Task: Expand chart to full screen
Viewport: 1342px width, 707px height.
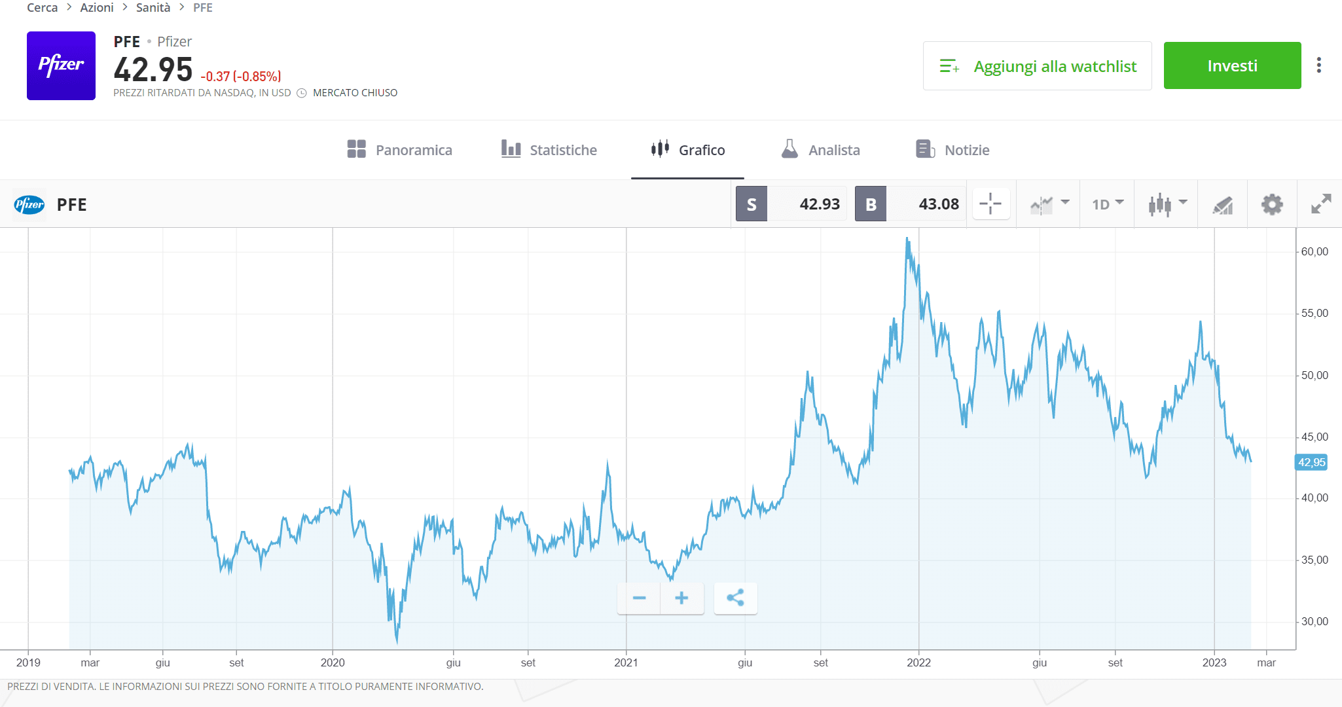Action: pos(1321,204)
